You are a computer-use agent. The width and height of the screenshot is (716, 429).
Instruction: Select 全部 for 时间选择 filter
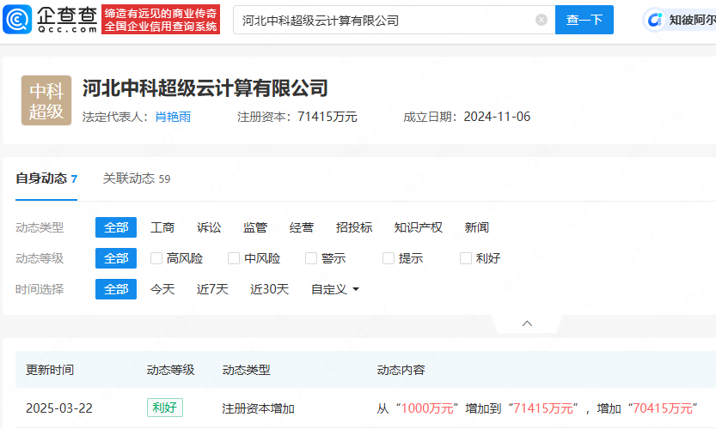pos(116,289)
